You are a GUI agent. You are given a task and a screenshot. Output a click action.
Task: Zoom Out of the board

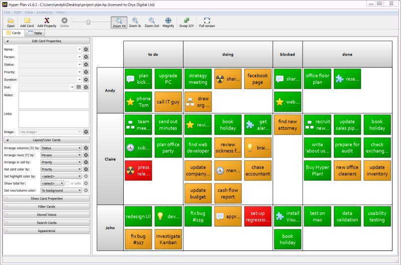tap(152, 22)
